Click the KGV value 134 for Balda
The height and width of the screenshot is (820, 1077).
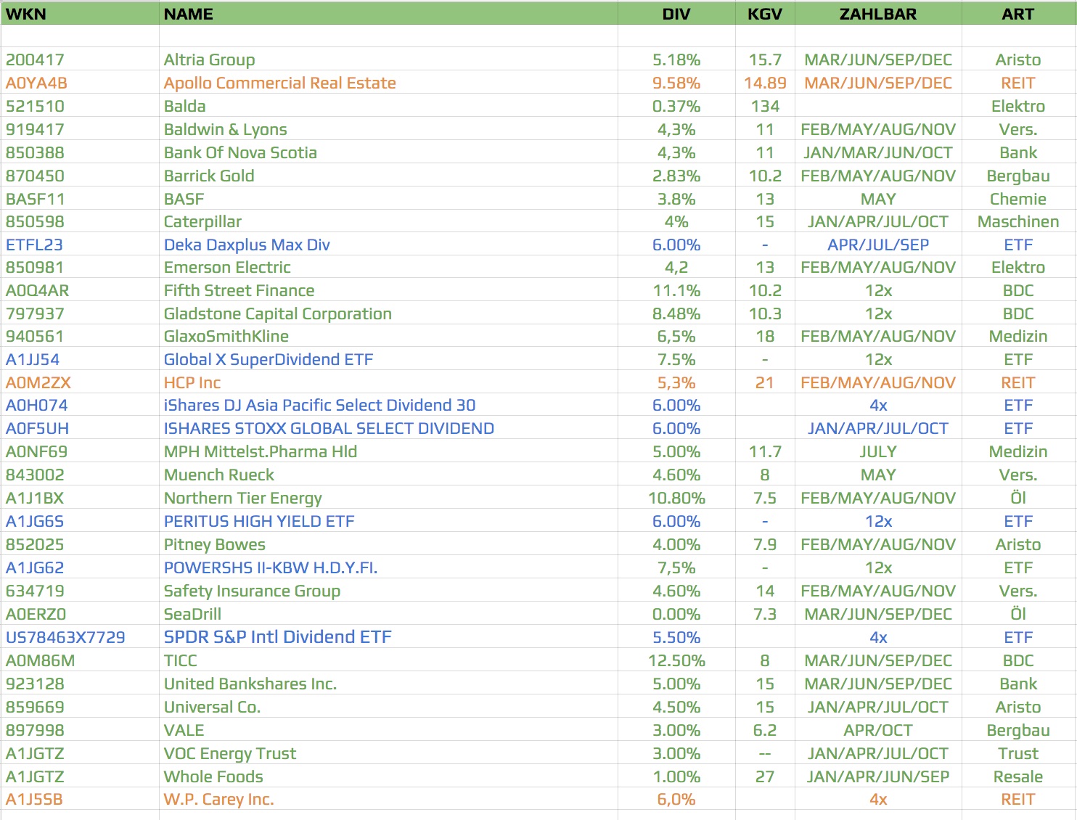tap(765, 106)
